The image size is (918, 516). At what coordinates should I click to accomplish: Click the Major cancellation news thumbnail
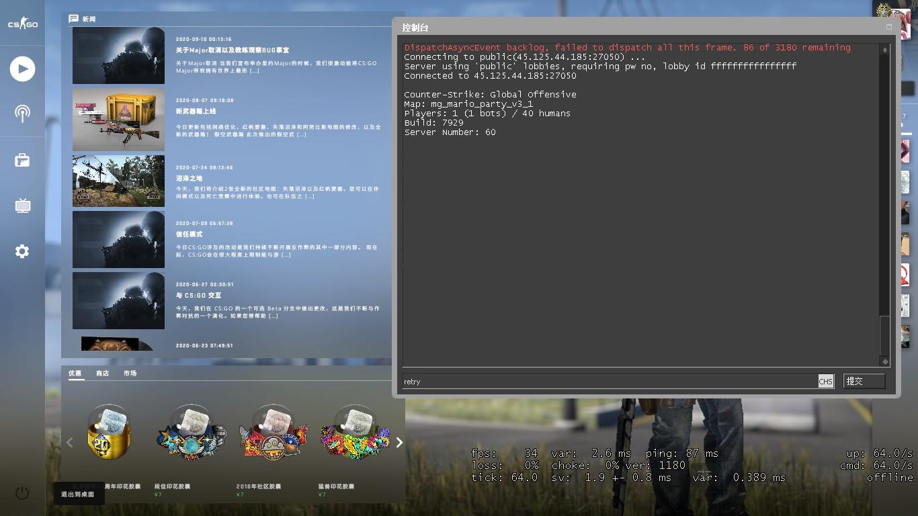click(x=118, y=55)
